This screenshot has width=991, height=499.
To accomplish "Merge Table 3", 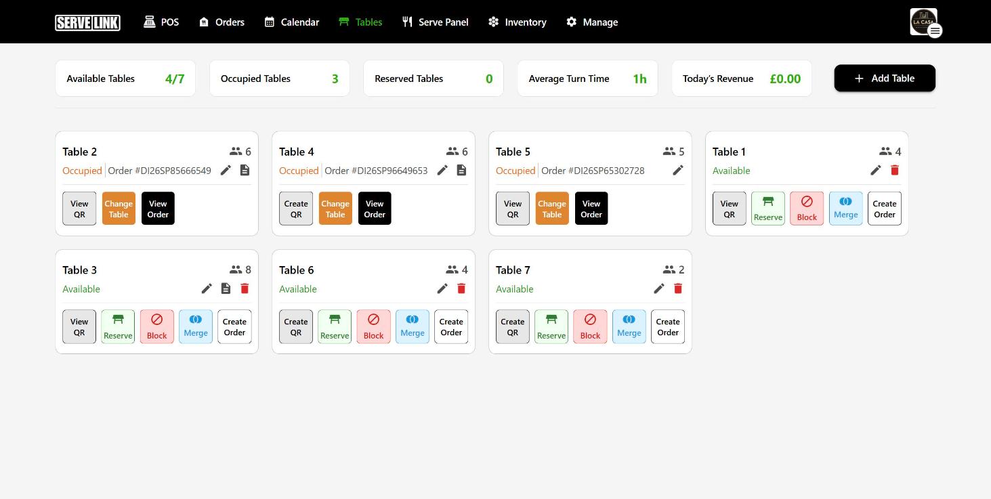I will (x=196, y=327).
